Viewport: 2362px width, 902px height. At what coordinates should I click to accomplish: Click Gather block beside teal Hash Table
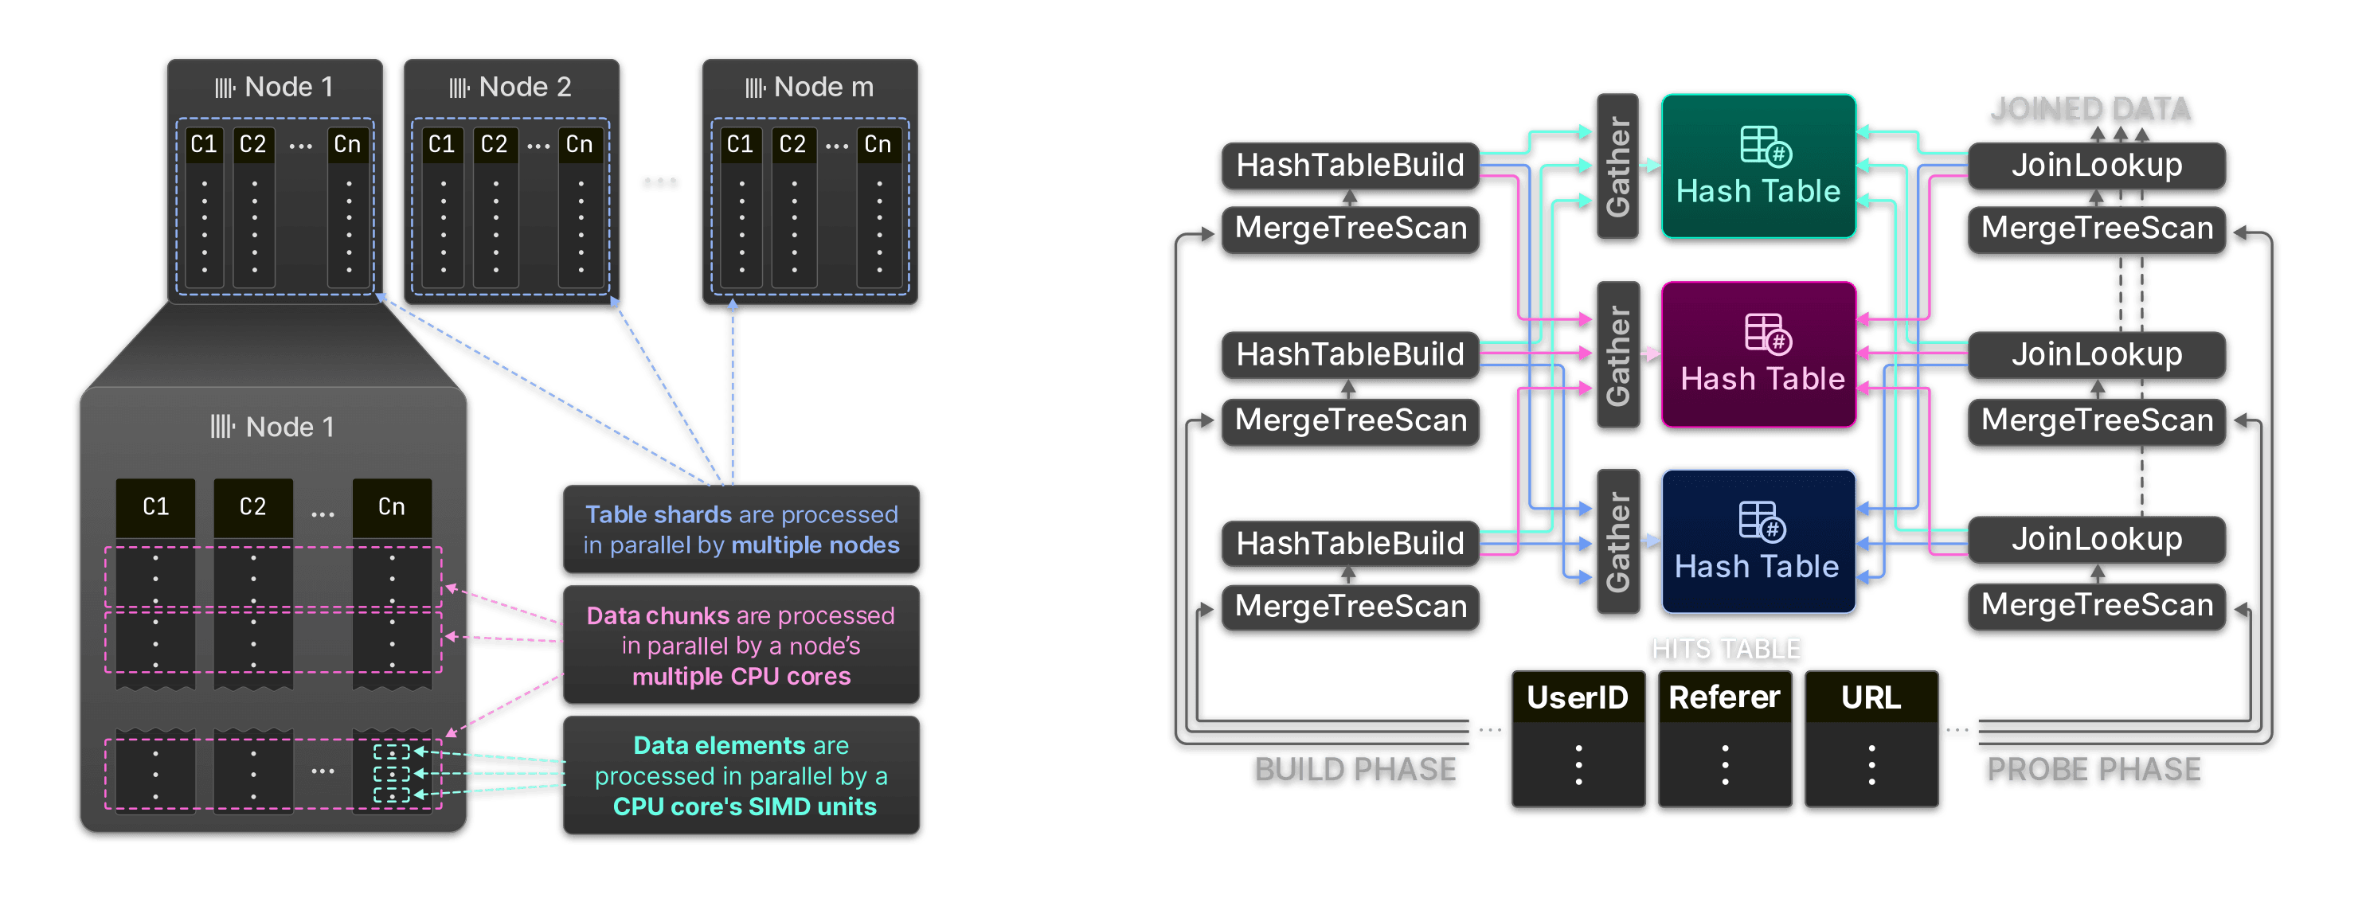point(1617,167)
